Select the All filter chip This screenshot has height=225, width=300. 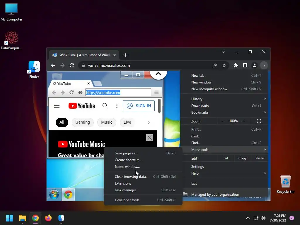[62, 122]
